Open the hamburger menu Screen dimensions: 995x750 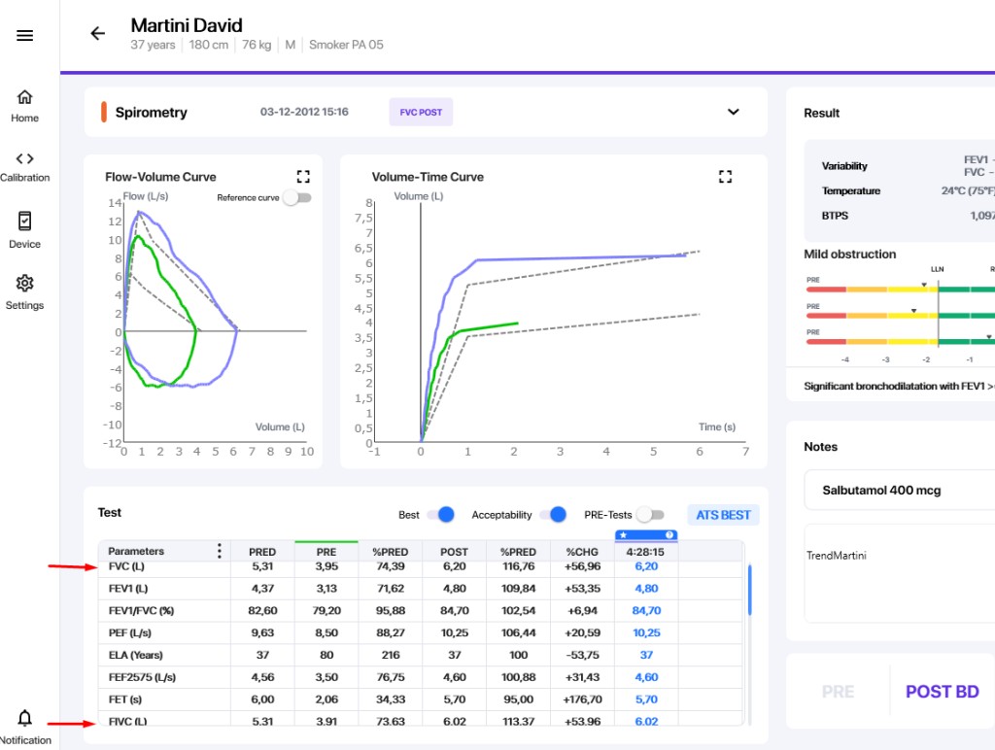pyautogui.click(x=25, y=36)
